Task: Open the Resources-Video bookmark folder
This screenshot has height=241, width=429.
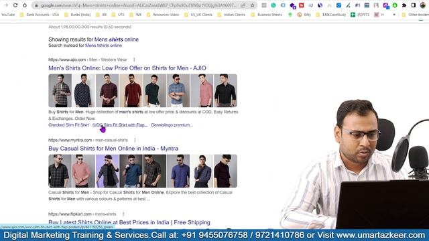Action: [163, 15]
